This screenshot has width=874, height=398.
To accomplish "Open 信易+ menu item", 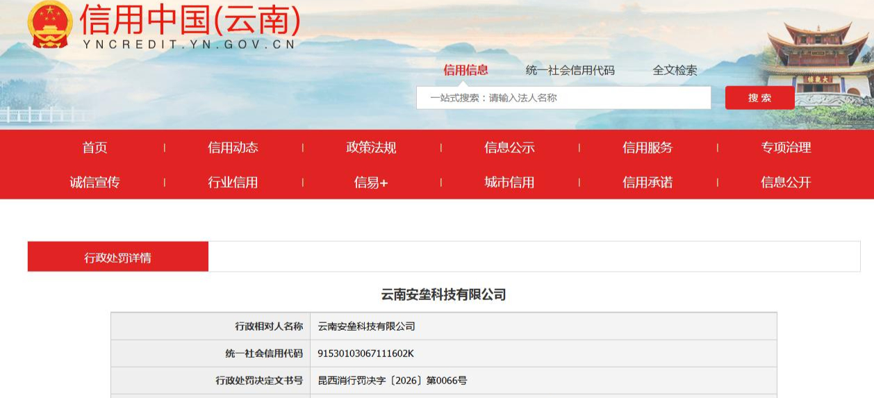I will (x=371, y=182).
